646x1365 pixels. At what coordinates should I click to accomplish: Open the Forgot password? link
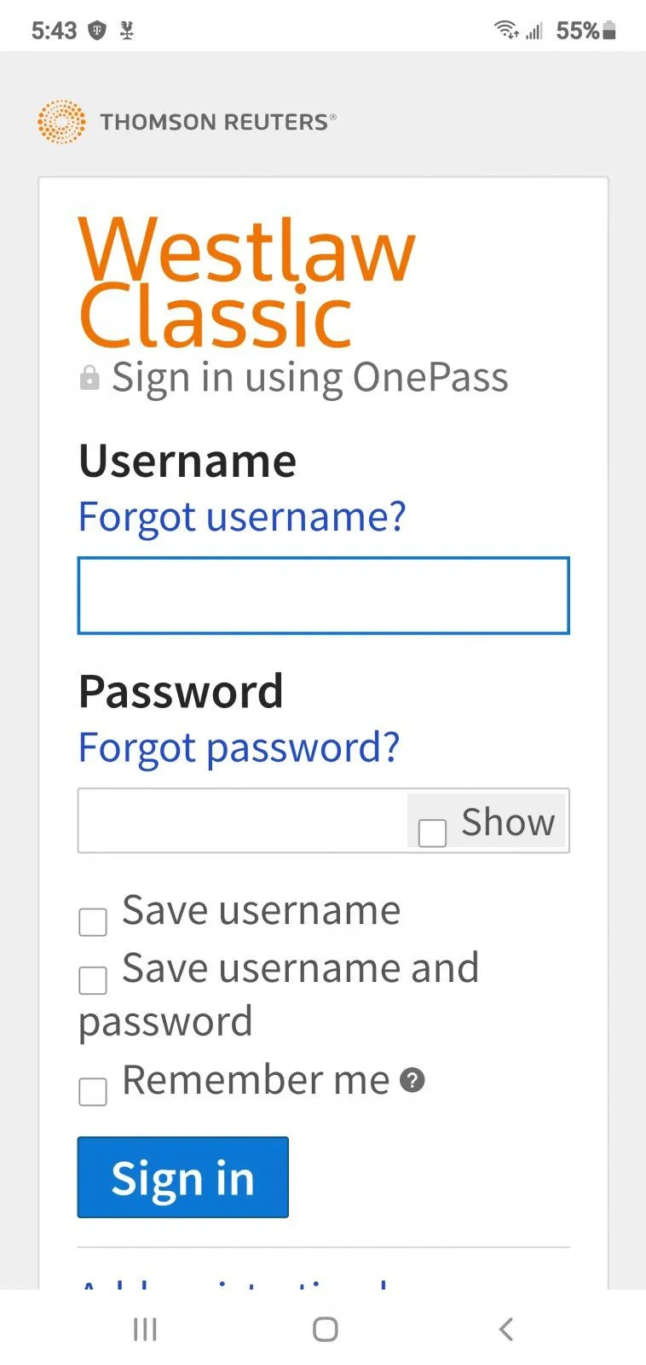coord(239,747)
